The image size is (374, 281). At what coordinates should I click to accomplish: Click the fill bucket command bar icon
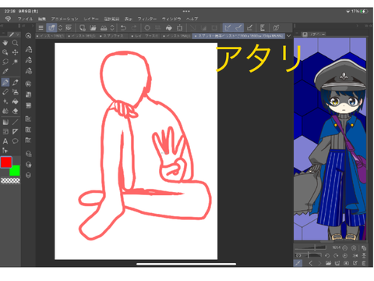(169, 27)
